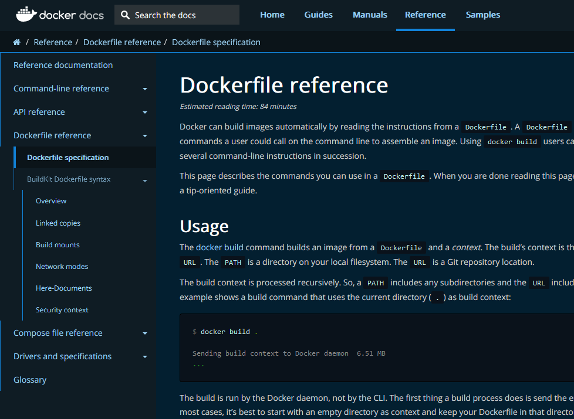Expand API reference arrow
The height and width of the screenshot is (419, 574).
click(x=145, y=113)
